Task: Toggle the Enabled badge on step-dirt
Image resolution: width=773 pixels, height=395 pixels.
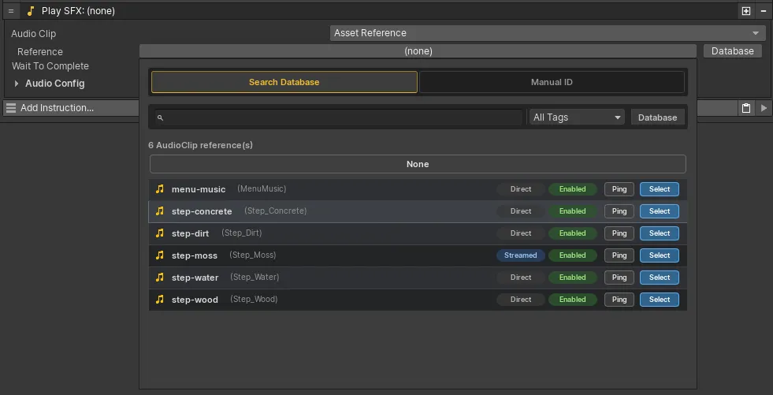Action: pos(572,233)
